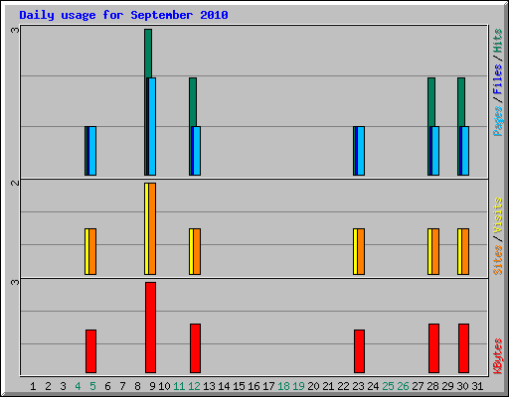Click the day label '20' on the axis
Screen dimensions: 509x397
point(313,386)
